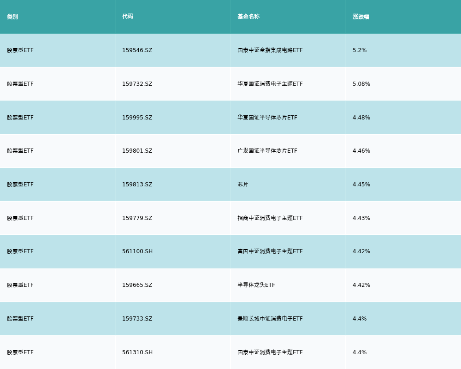Click 股票型ETF in the 159665.SZ row
This screenshot has width=461, height=369.
coord(20,285)
